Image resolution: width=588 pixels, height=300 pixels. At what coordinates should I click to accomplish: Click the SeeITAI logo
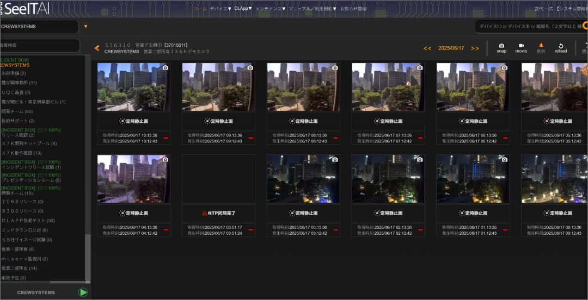pyautogui.click(x=24, y=8)
